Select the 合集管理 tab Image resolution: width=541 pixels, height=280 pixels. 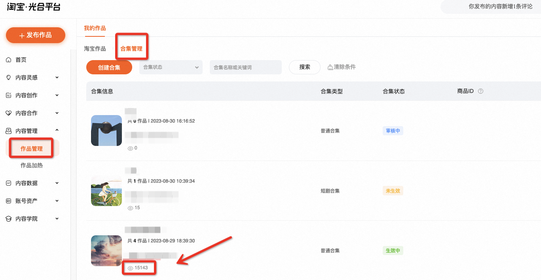[x=131, y=49]
